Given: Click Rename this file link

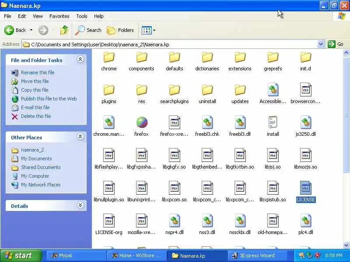Looking at the screenshot, I should click(38, 72).
